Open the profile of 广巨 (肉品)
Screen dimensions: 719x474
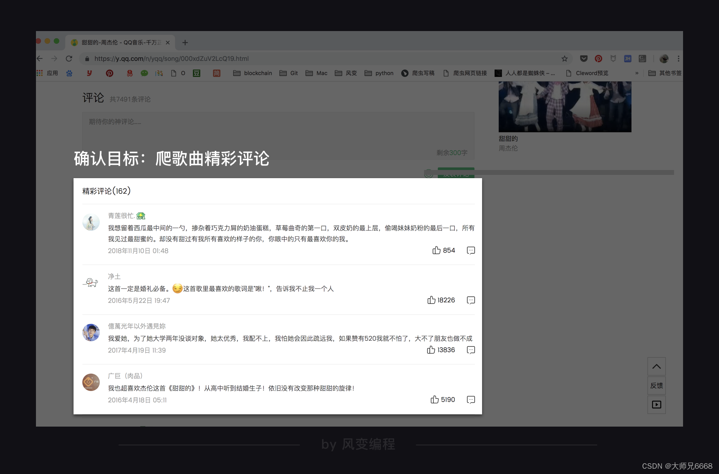[125, 376]
